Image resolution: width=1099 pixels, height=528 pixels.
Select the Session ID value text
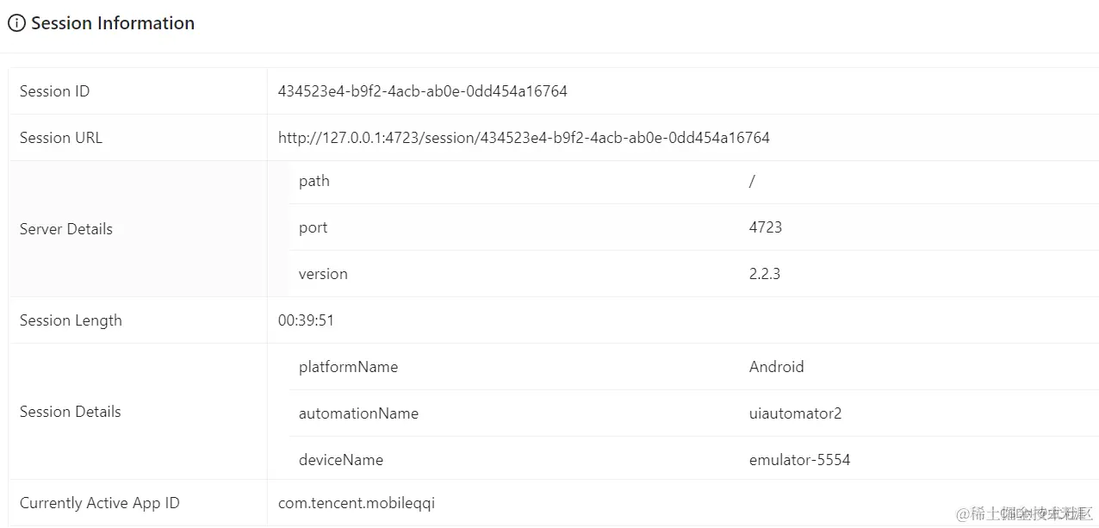coord(423,91)
